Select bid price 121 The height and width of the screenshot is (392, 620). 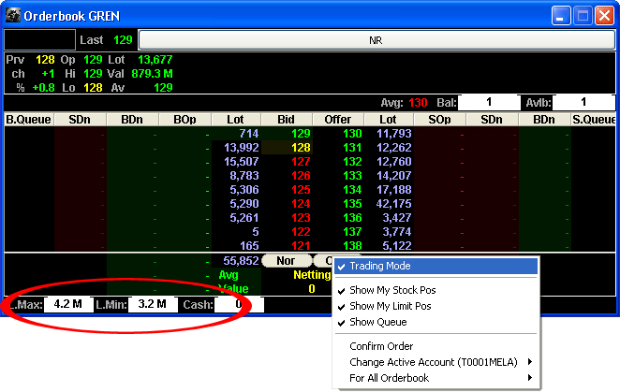[x=301, y=246]
